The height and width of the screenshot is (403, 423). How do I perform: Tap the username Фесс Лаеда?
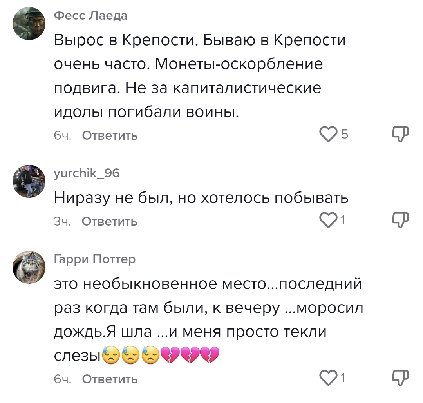tap(90, 15)
